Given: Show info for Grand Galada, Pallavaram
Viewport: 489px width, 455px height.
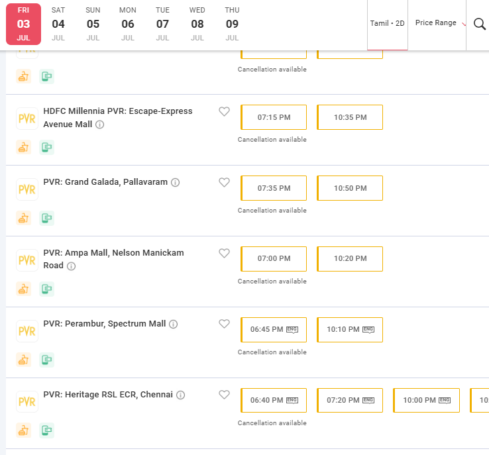Looking at the screenshot, I should click(x=176, y=182).
